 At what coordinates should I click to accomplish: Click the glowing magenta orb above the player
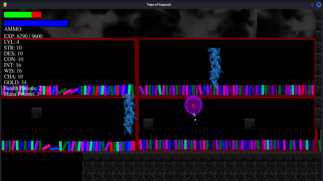(194, 105)
